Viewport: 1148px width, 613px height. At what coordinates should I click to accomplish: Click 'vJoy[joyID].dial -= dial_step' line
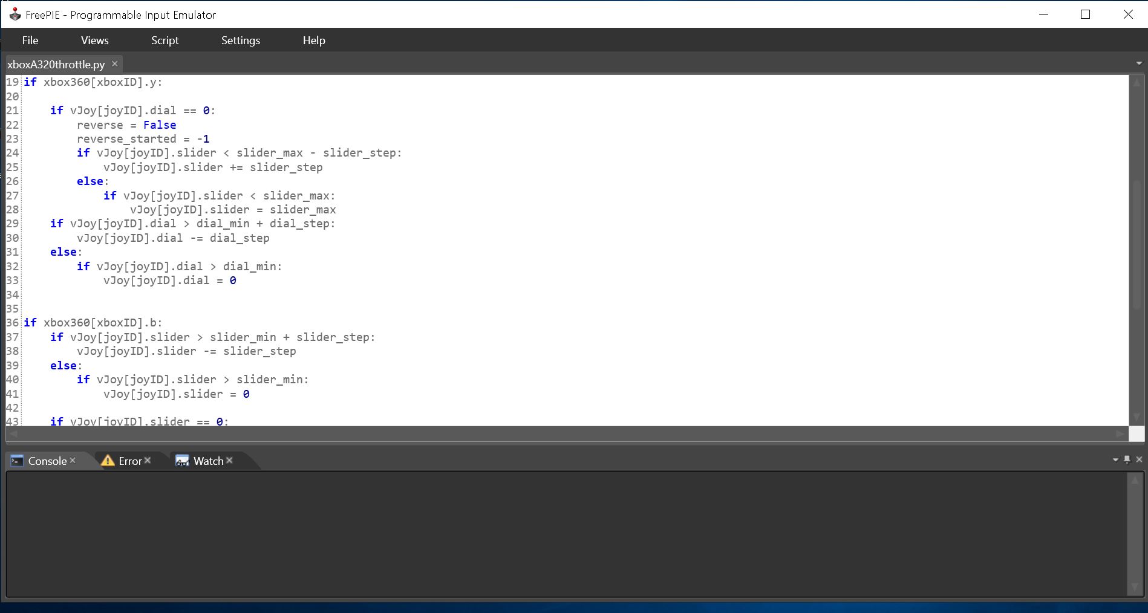[173, 238]
